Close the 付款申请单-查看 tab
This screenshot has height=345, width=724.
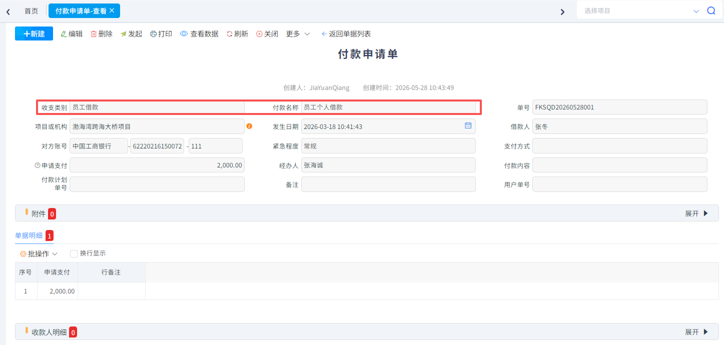(x=112, y=10)
